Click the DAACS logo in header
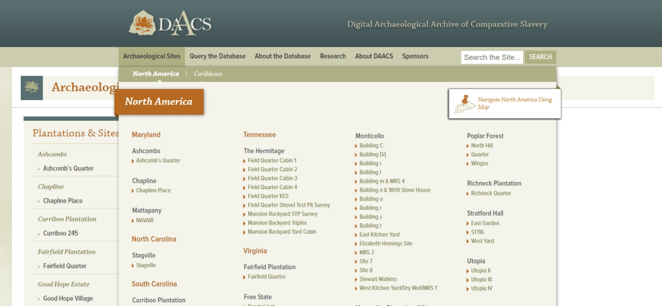Viewport: 662px width, 306px height. [170, 23]
